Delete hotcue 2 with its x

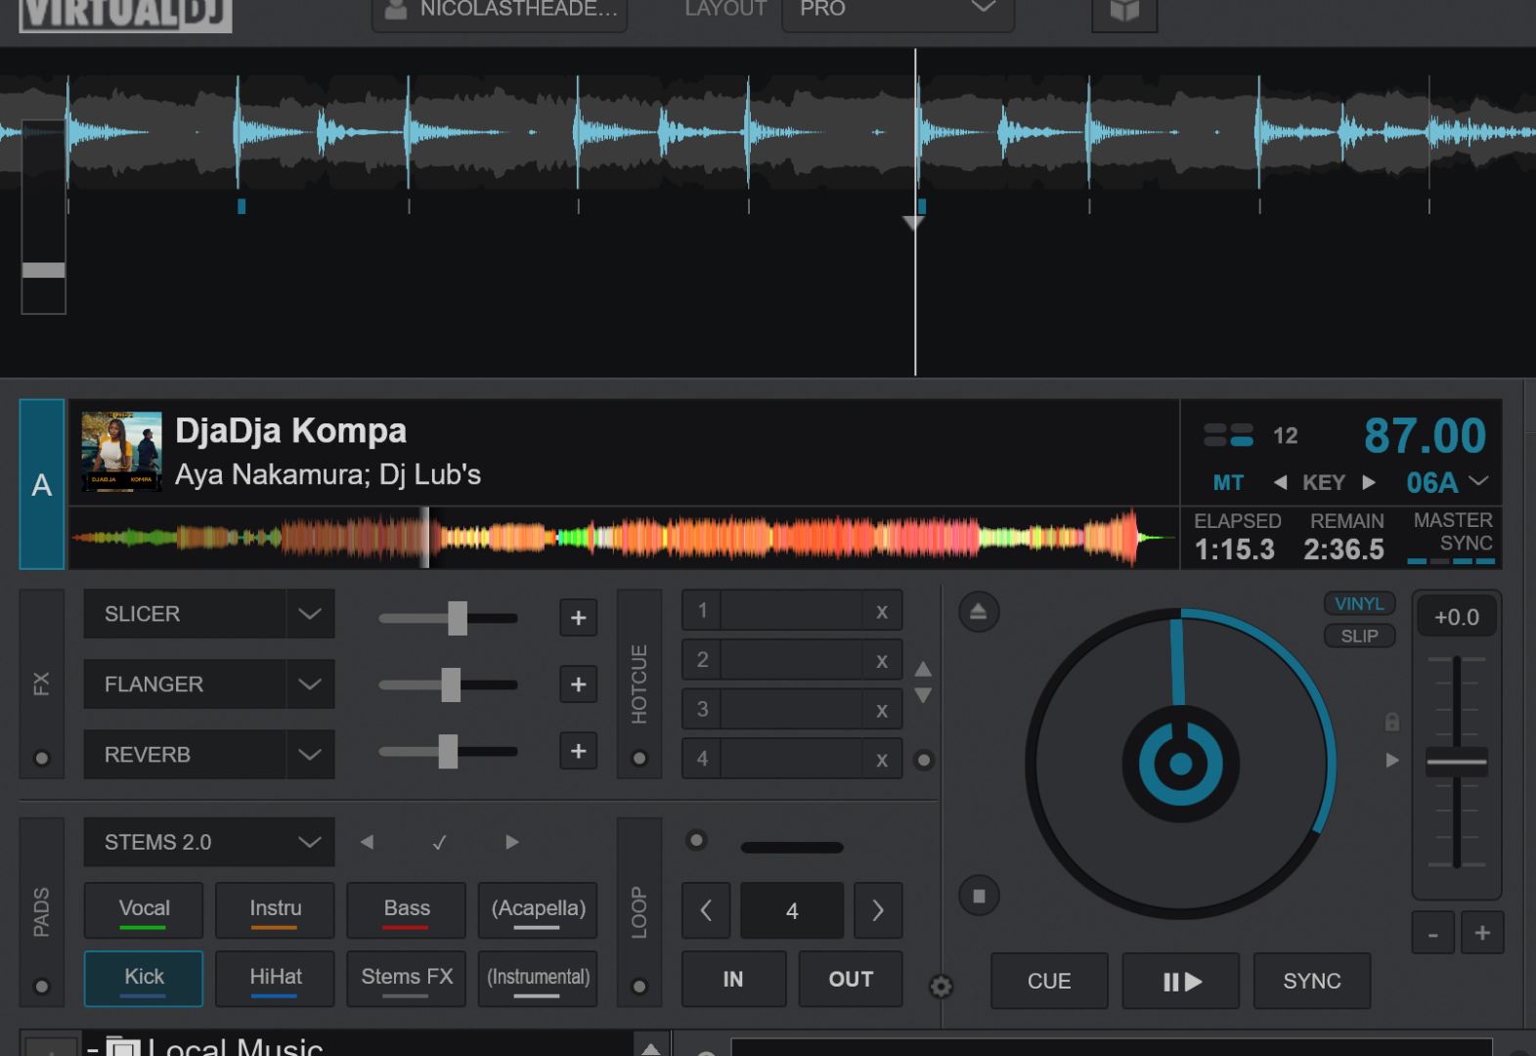(882, 660)
